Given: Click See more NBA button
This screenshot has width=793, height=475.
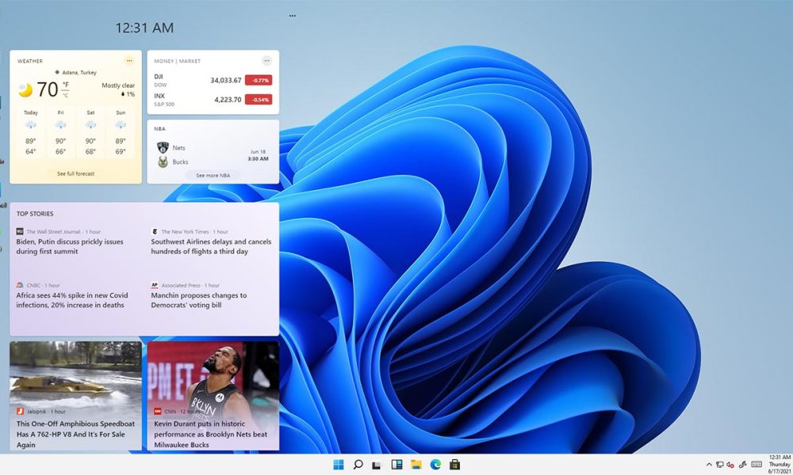Looking at the screenshot, I should [213, 175].
